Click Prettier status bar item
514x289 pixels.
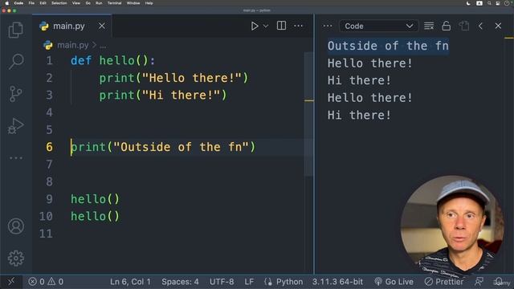(444, 282)
